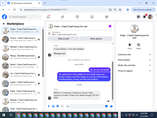
Task: Open Trulyn conversation in list
Action: pos(21,31)
